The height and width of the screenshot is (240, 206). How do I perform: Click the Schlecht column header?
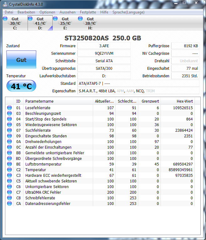pyautogui.click(x=127, y=101)
